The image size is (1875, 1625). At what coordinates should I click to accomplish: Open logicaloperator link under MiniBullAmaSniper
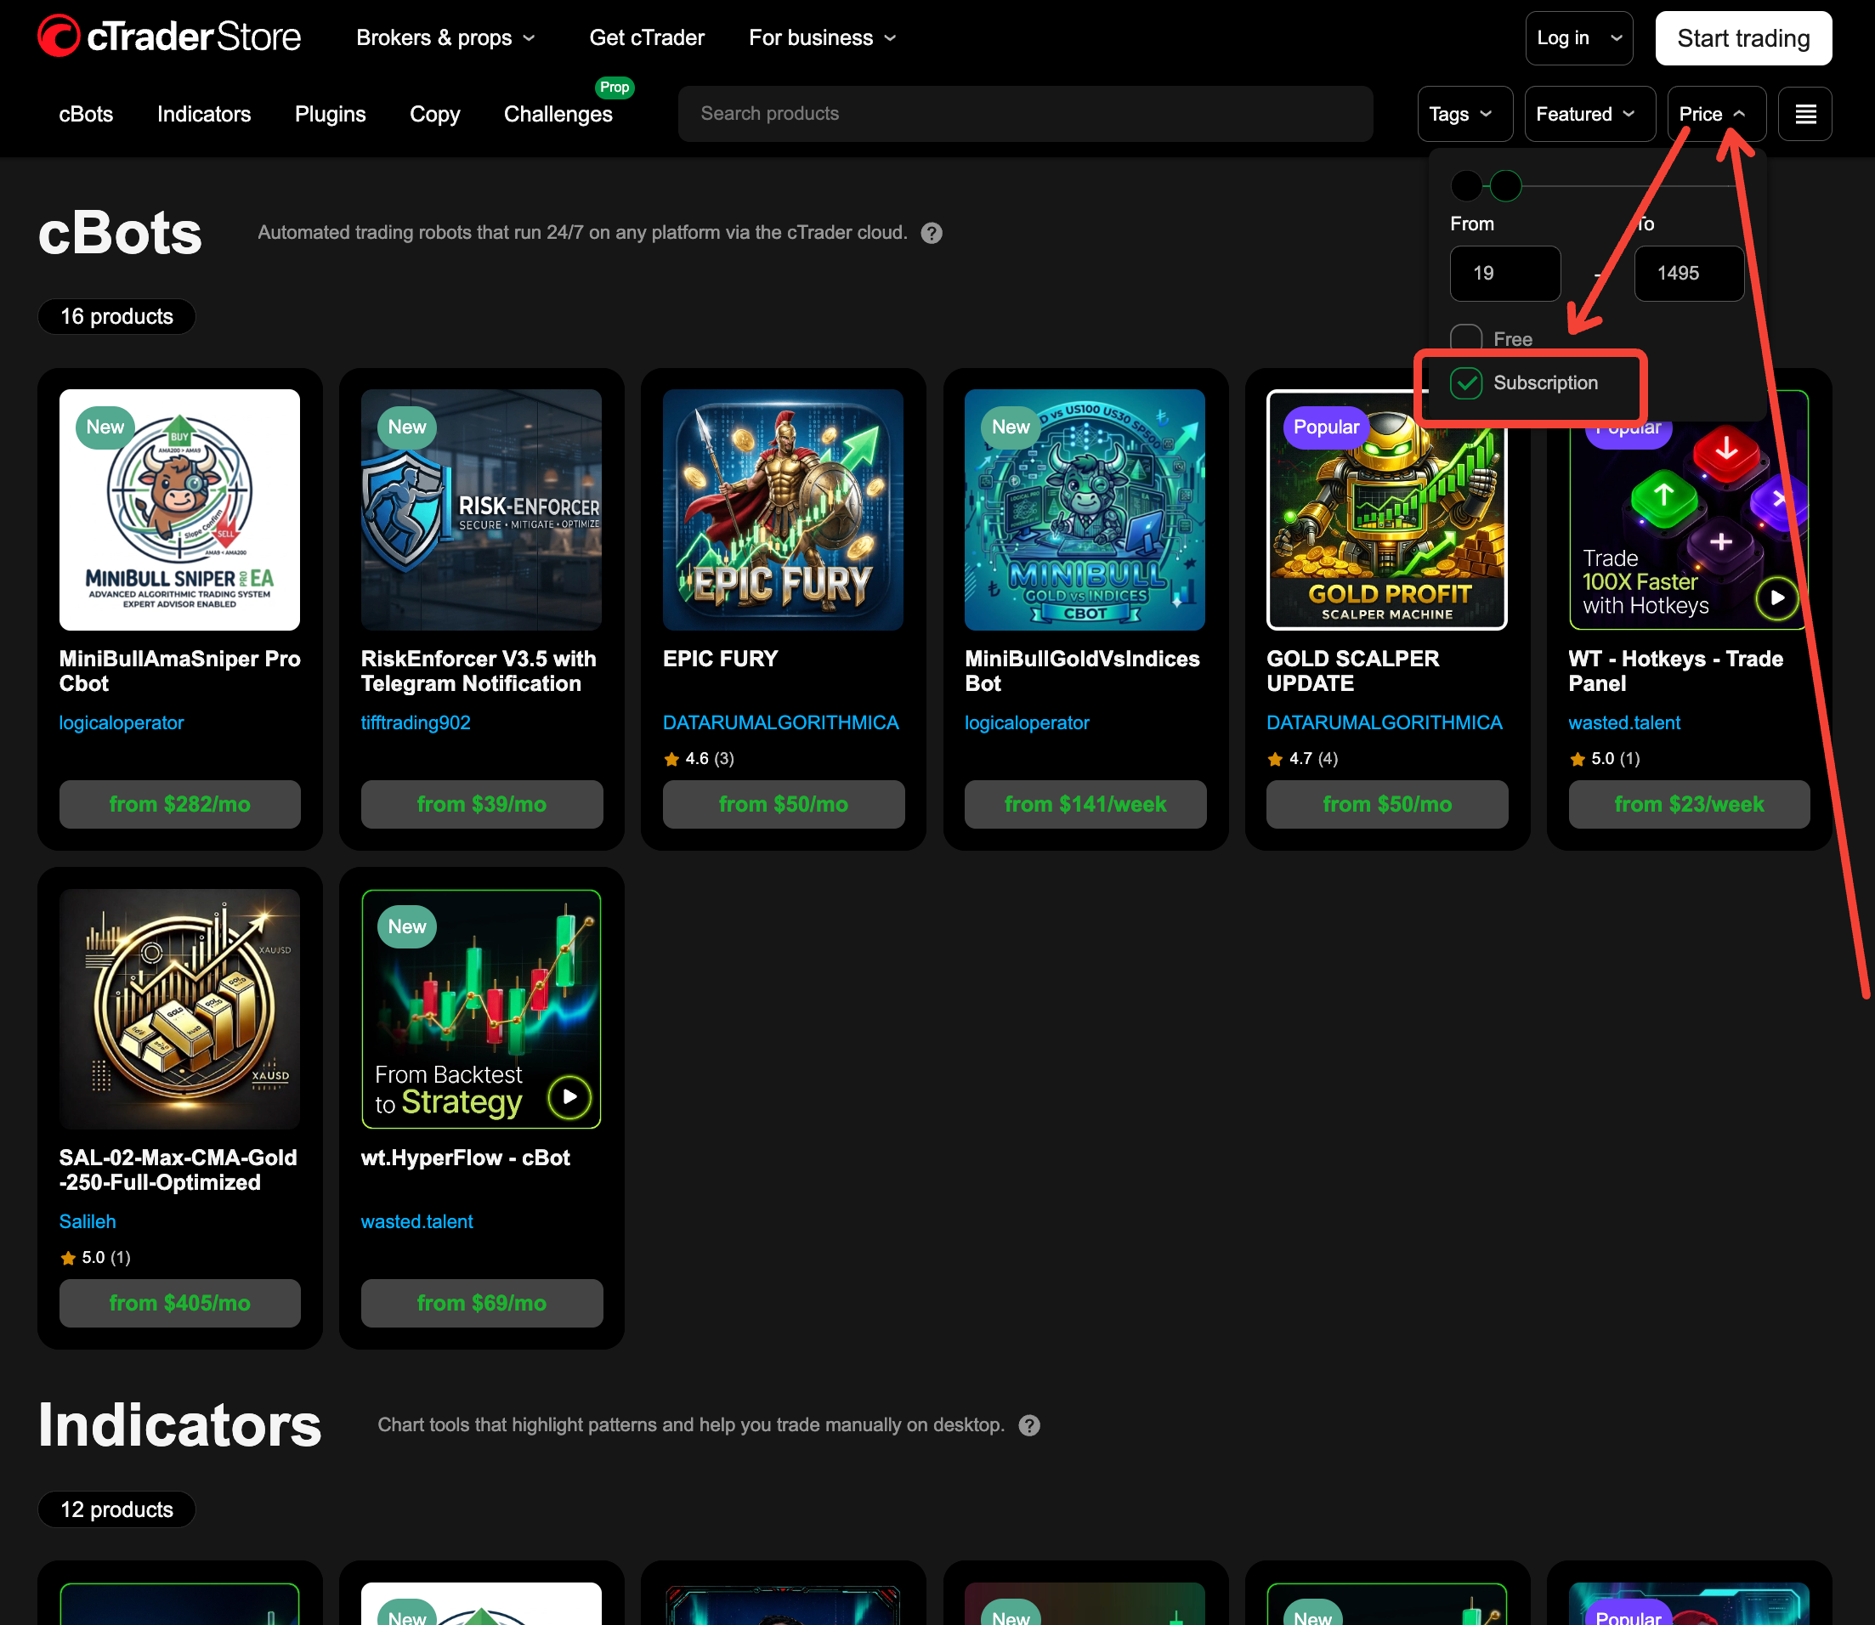122,722
